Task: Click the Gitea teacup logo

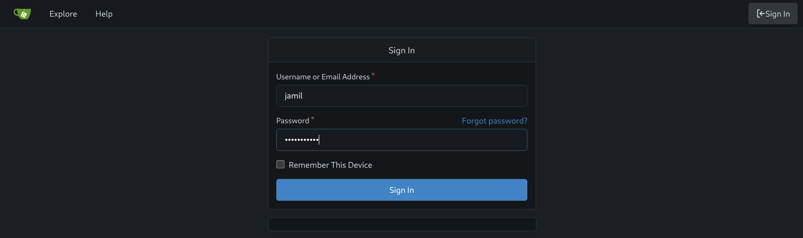Action: [x=22, y=14]
